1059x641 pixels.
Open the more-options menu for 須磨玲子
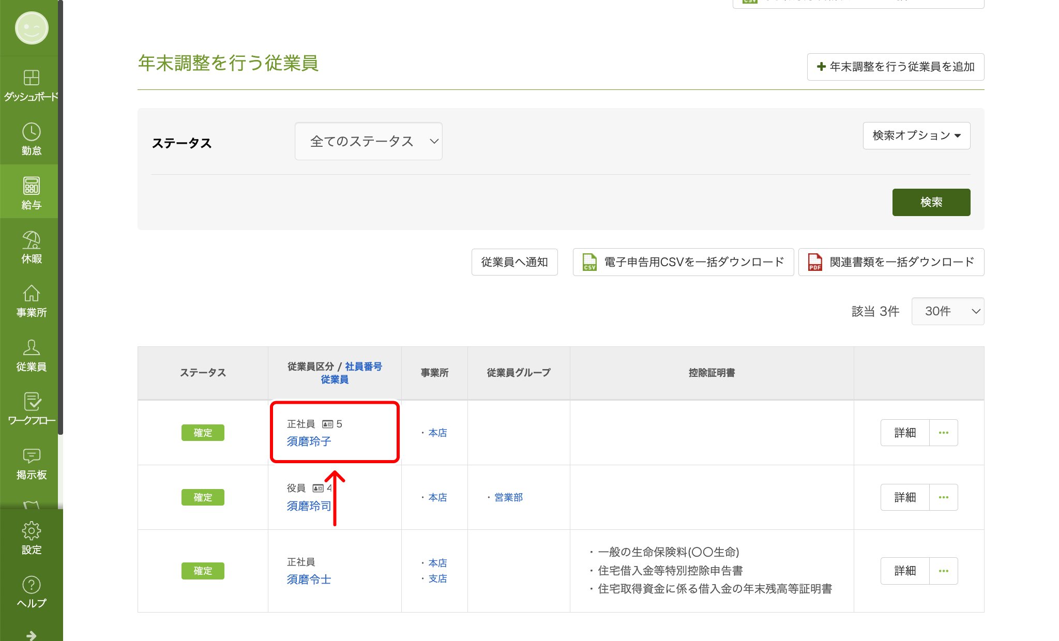(x=943, y=433)
